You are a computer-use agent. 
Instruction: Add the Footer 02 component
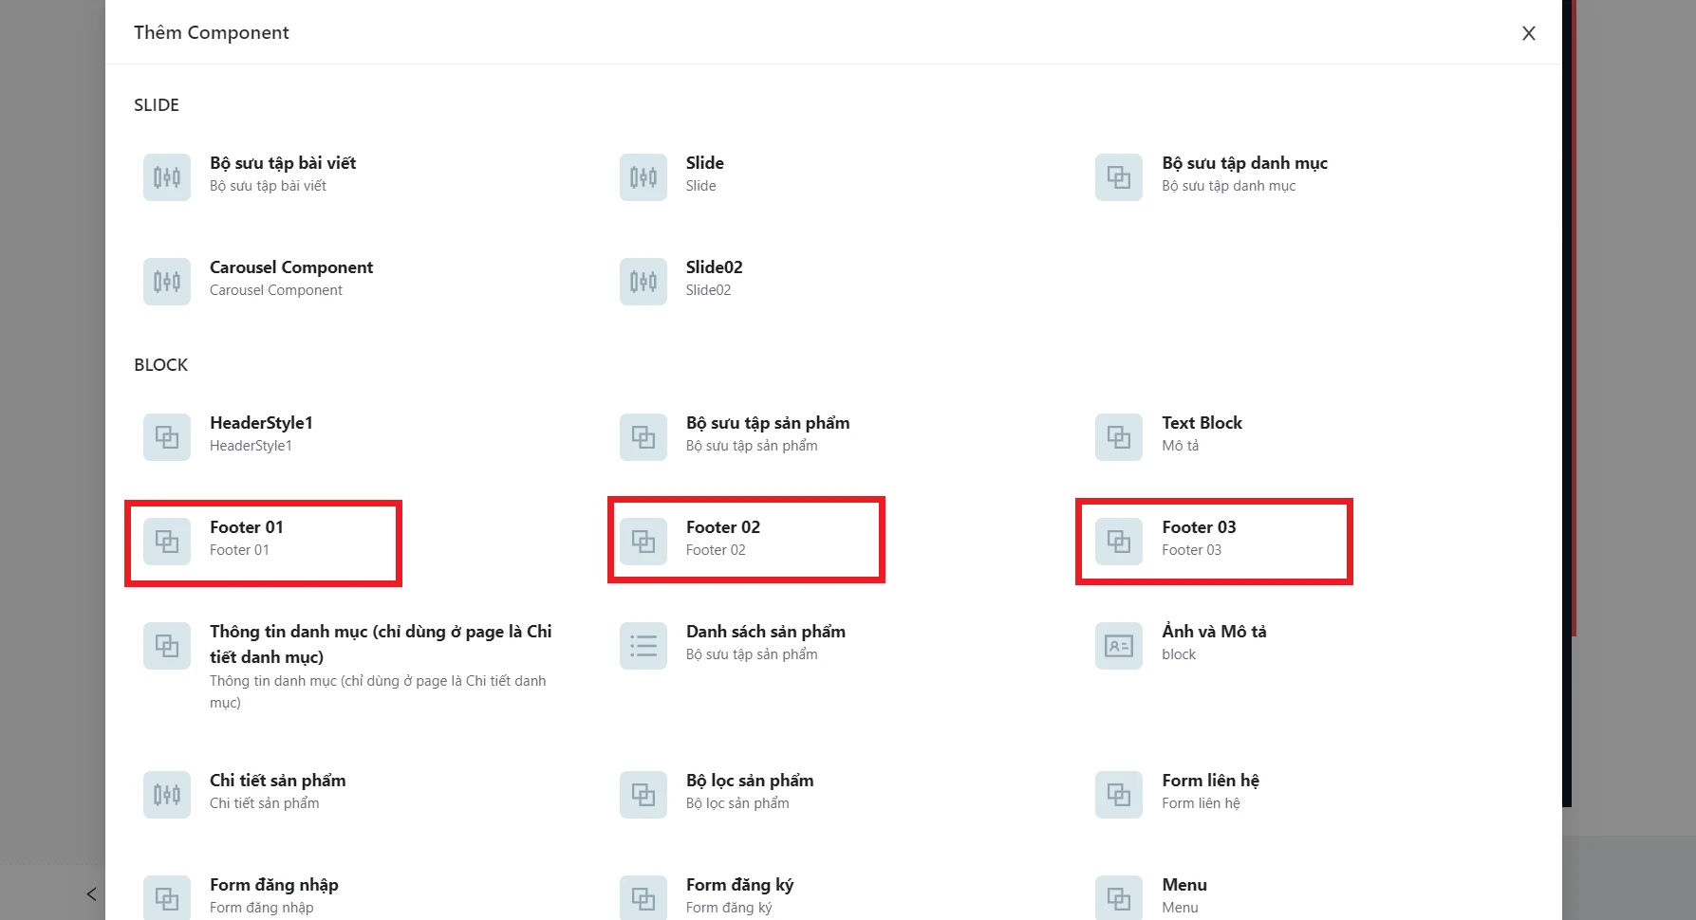pos(722,538)
